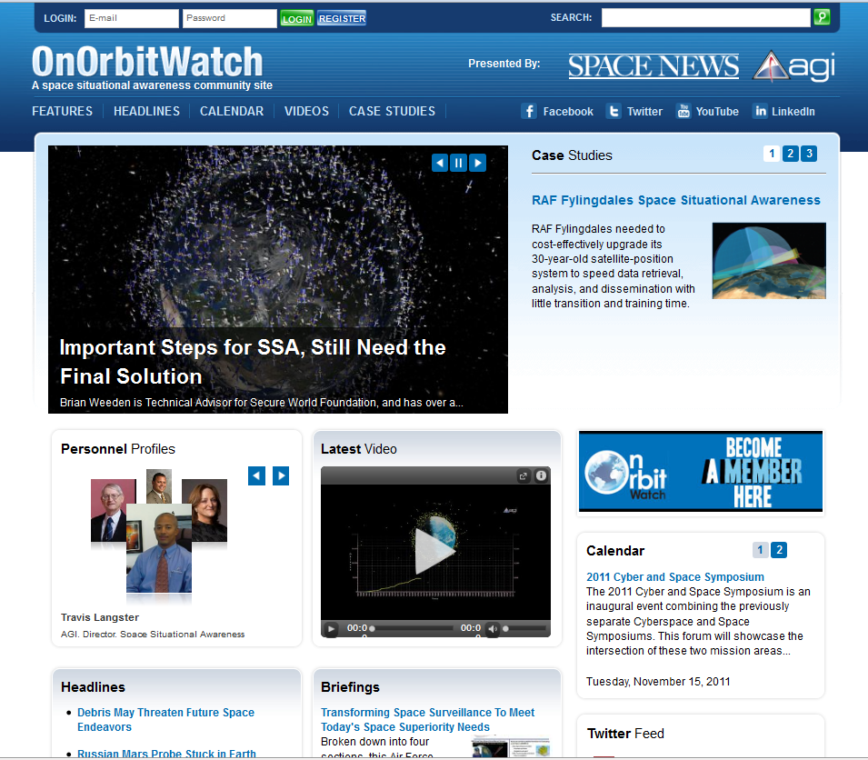Show next personnel profile
The width and height of the screenshot is (868, 760).
pos(281,475)
